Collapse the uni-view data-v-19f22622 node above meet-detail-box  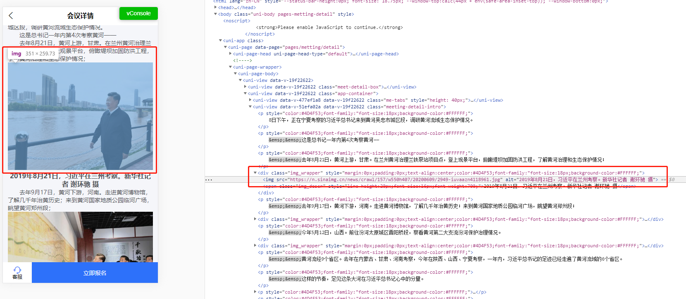click(240, 80)
